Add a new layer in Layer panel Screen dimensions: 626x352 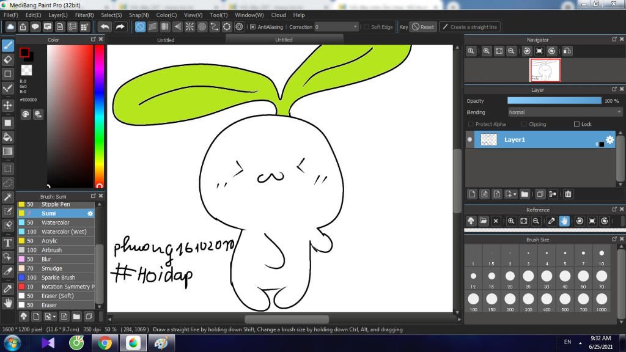[472, 194]
